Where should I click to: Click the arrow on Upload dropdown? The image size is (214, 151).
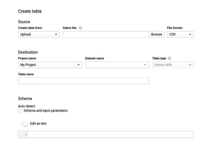tap(56, 34)
